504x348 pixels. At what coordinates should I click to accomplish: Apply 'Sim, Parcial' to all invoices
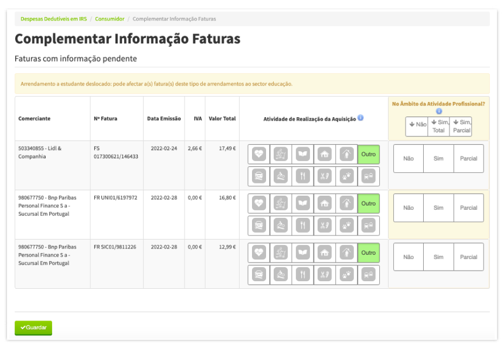click(x=461, y=126)
